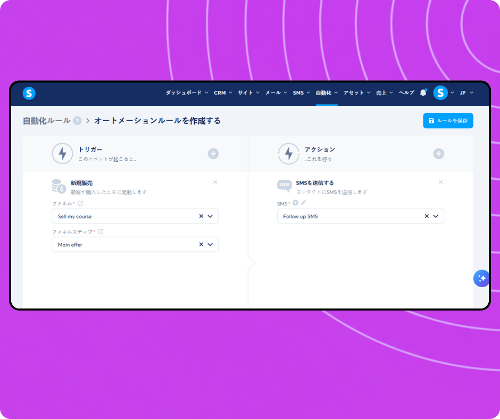Expand the Follow up SMS dropdown arrow

[x=436, y=216]
